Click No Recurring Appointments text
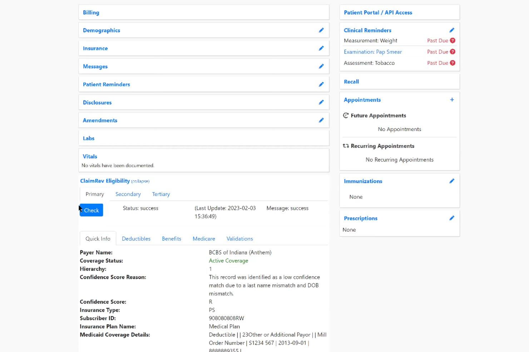This screenshot has height=352, width=529. pyautogui.click(x=400, y=160)
